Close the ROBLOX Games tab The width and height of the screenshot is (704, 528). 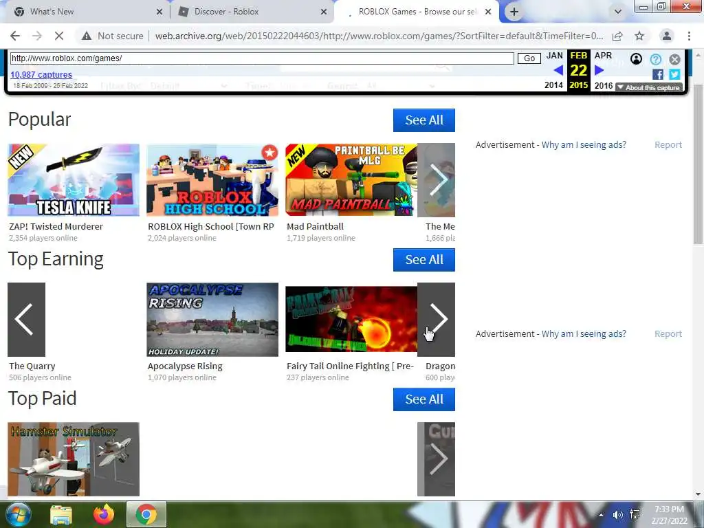488,12
